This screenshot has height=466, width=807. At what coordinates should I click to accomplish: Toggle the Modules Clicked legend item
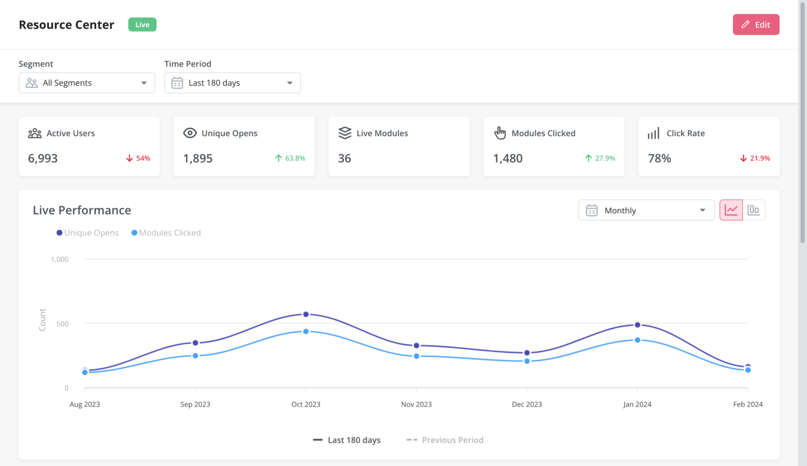pos(165,232)
